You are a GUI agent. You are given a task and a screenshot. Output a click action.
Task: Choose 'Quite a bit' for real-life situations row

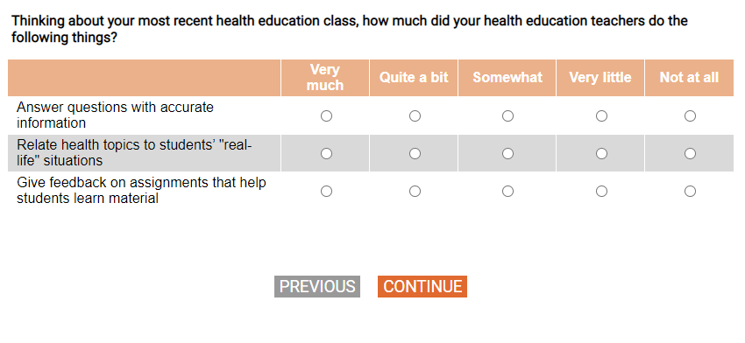[x=415, y=153]
